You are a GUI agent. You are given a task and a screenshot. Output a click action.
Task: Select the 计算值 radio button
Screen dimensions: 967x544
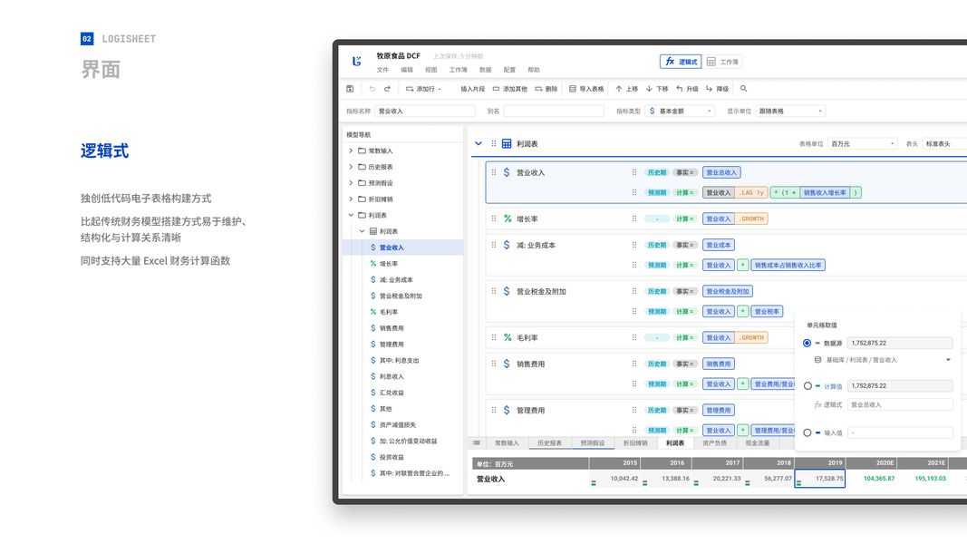pyautogui.click(x=807, y=386)
